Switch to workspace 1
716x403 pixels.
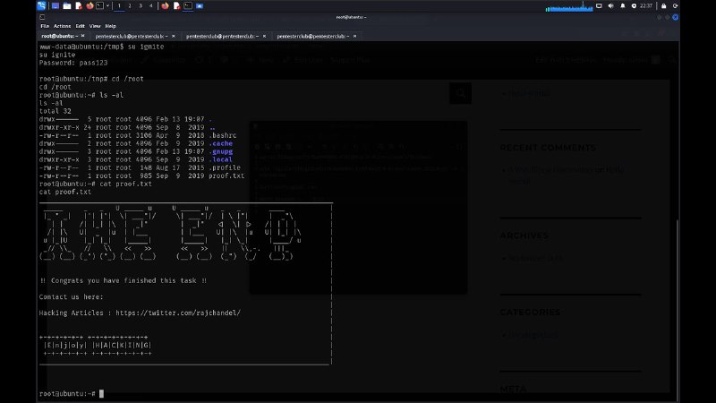[x=119, y=6]
